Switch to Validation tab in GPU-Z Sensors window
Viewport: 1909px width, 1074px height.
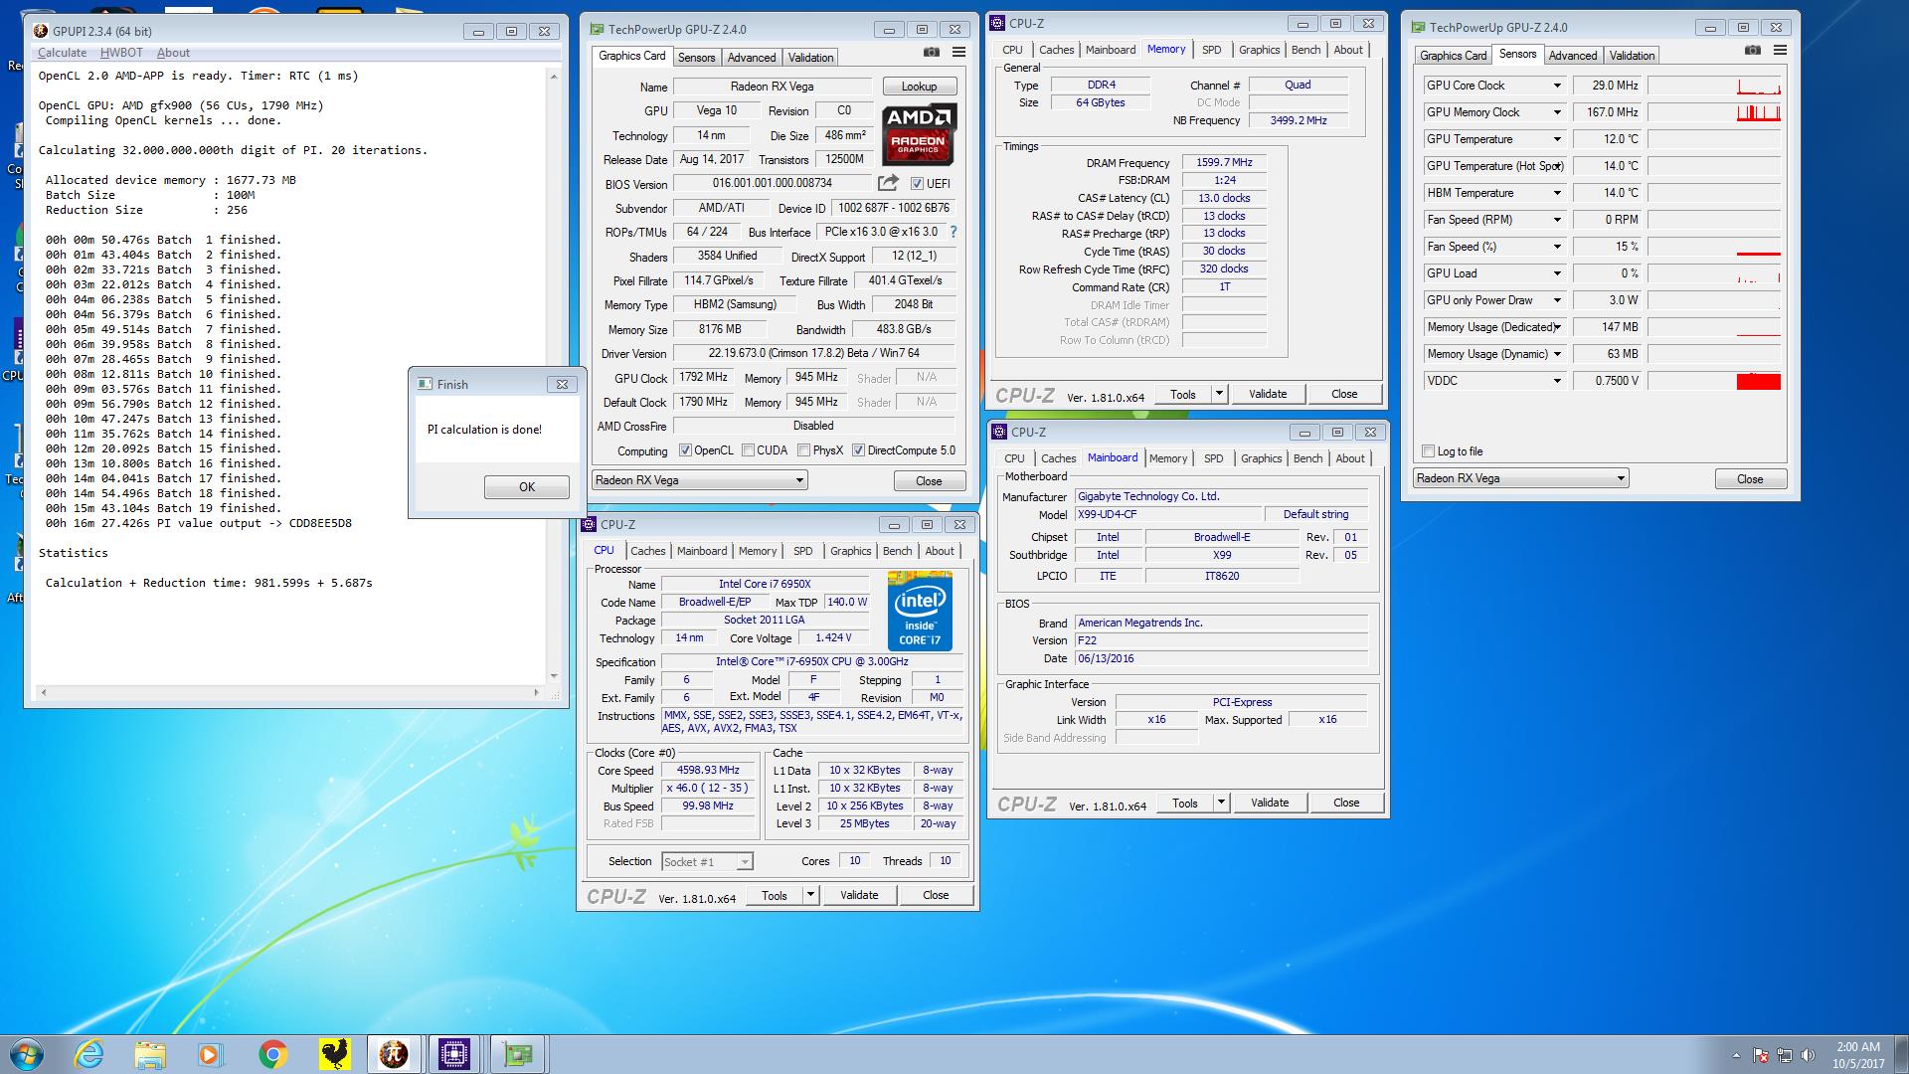(x=1632, y=56)
